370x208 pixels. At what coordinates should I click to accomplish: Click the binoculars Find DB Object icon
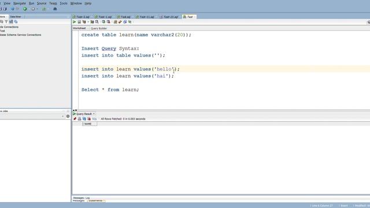[55, 9]
